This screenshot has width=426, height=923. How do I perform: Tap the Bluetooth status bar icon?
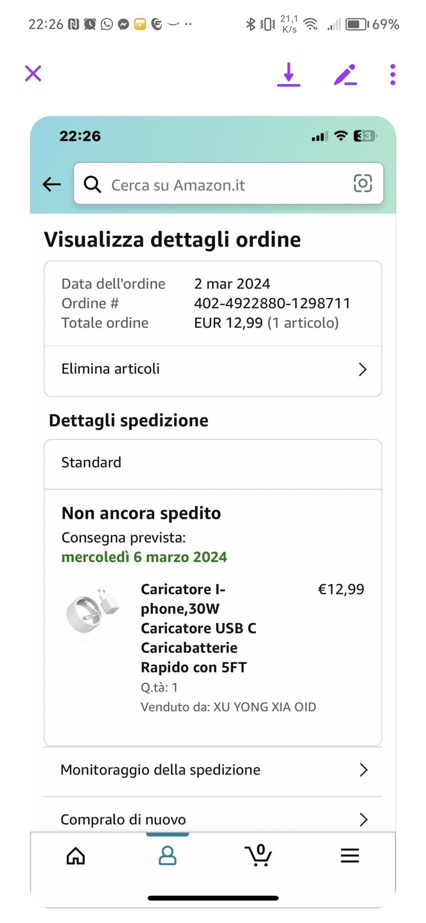pyautogui.click(x=250, y=24)
